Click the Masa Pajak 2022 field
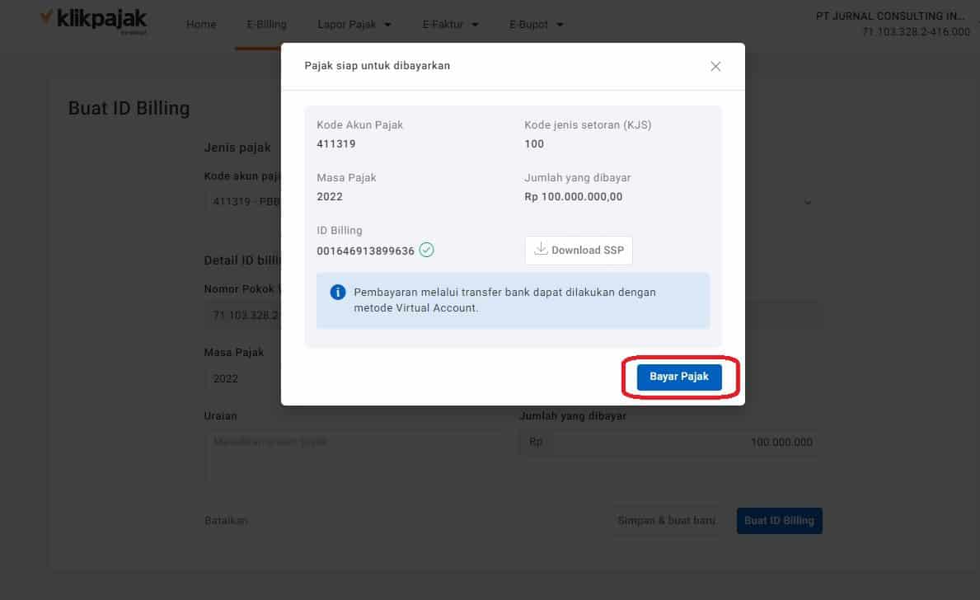The height and width of the screenshot is (600, 980). coord(242,379)
